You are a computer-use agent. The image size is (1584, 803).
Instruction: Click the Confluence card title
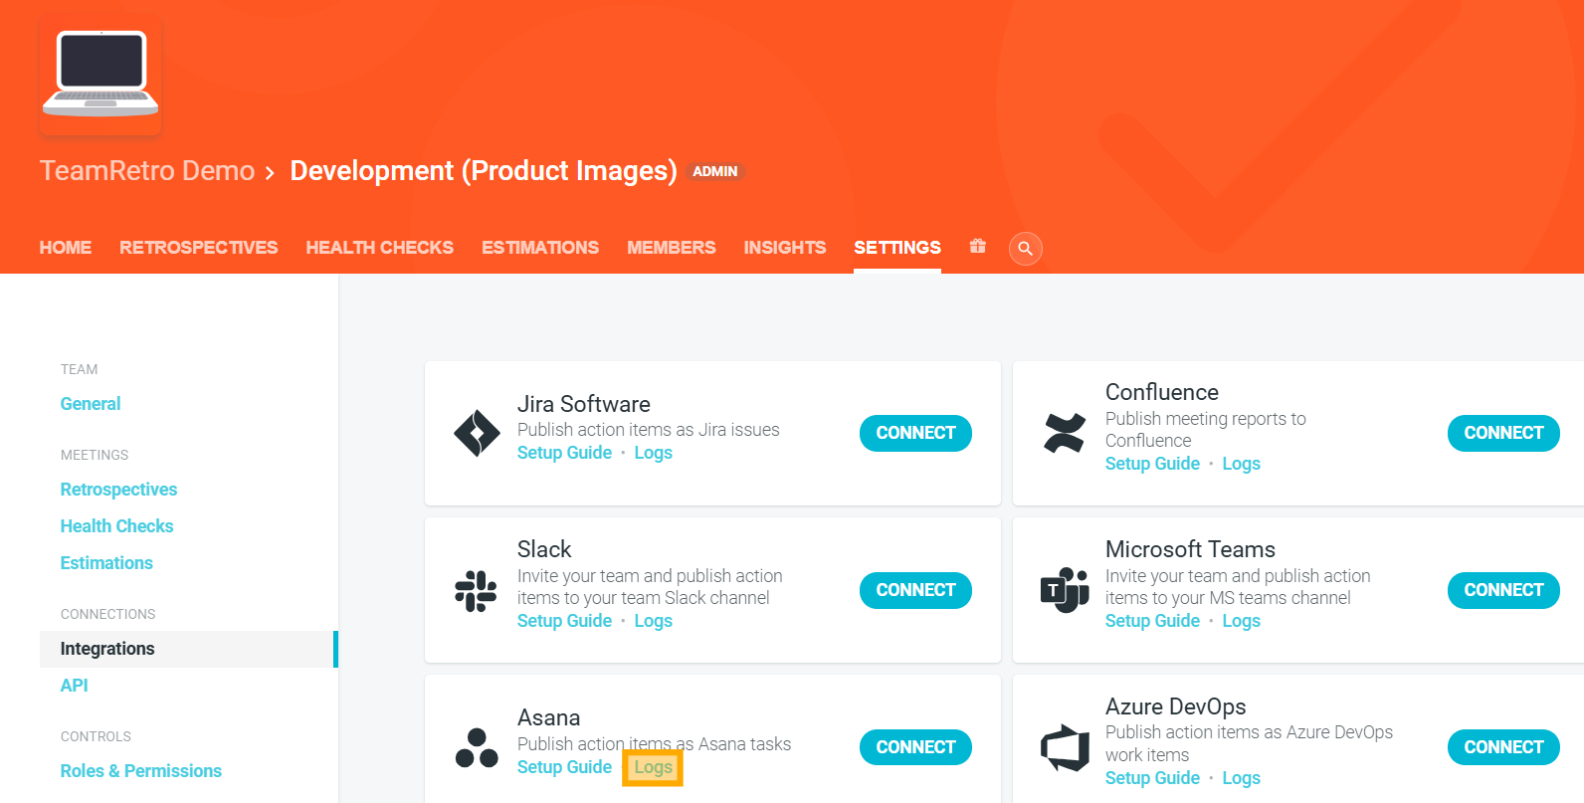point(1162,392)
